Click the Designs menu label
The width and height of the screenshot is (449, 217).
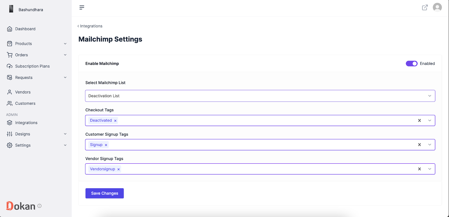tap(22, 134)
